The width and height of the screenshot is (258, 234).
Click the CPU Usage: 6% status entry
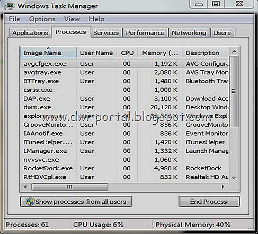(x=99, y=224)
